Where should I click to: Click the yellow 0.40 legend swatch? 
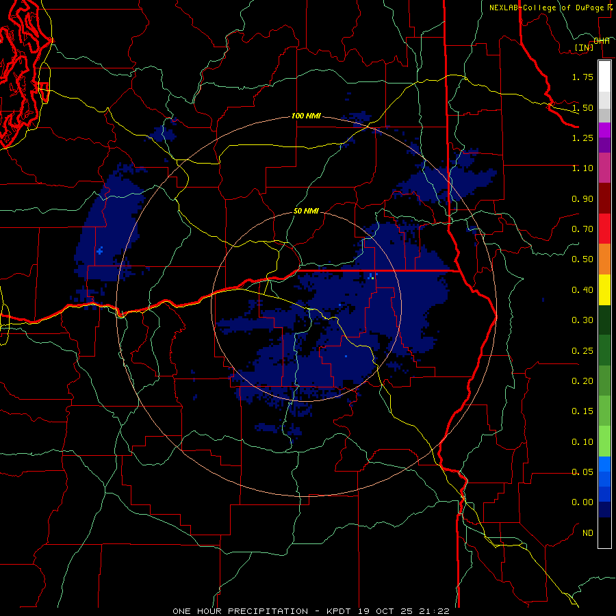pos(604,290)
